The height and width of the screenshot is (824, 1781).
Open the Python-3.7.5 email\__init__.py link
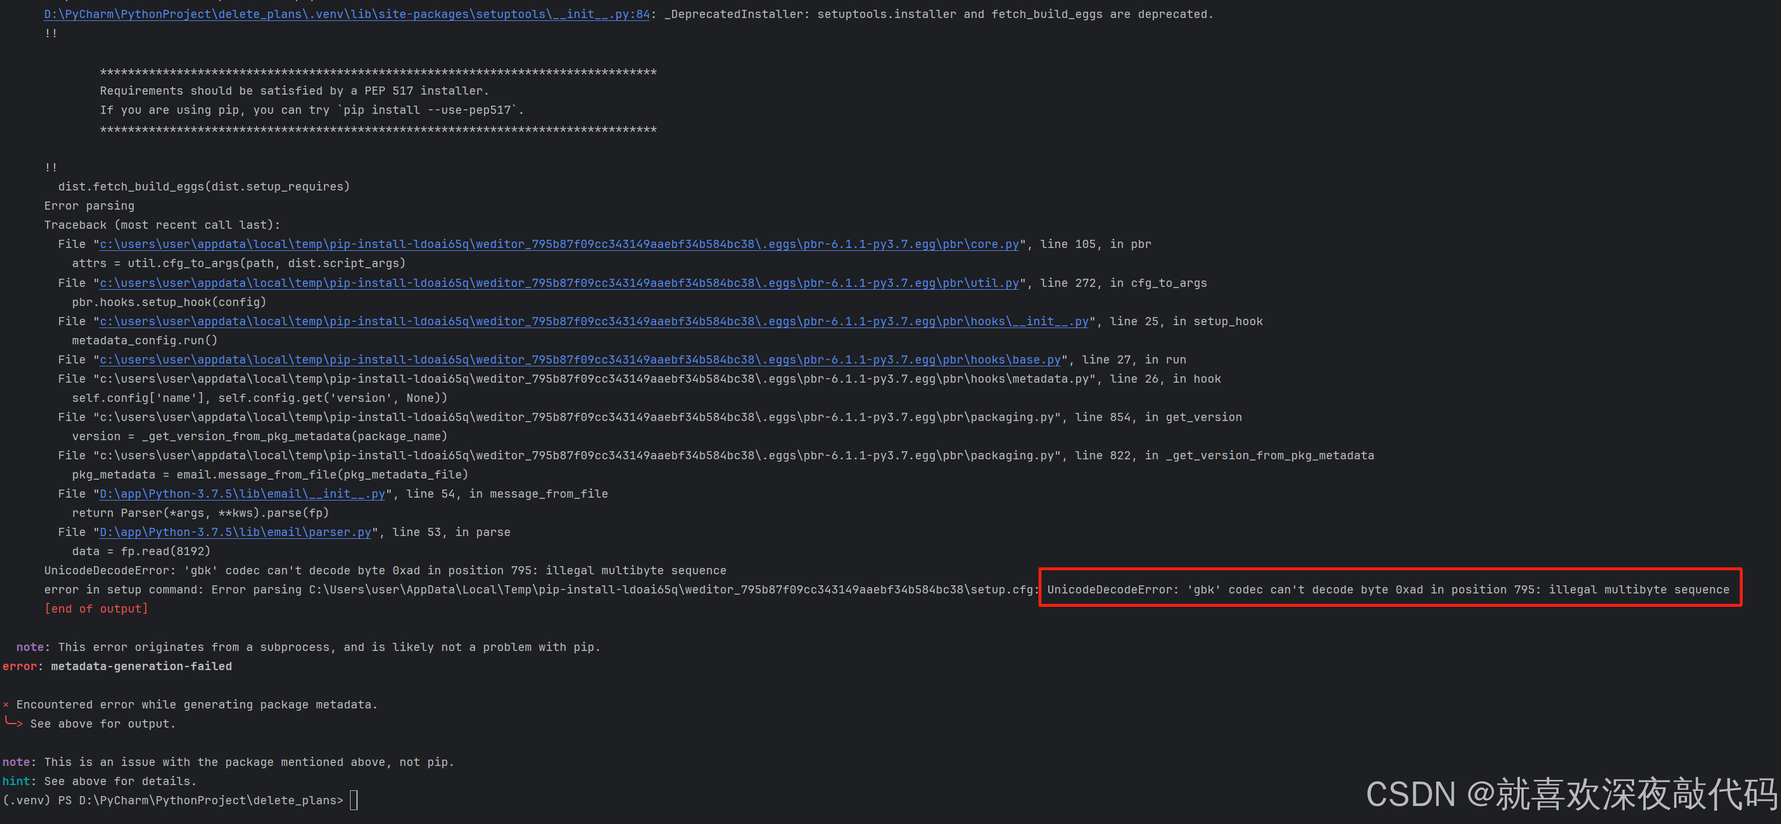(x=242, y=494)
